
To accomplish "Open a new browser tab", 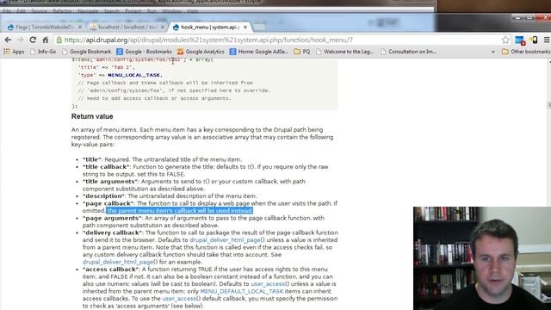I will click(x=259, y=27).
